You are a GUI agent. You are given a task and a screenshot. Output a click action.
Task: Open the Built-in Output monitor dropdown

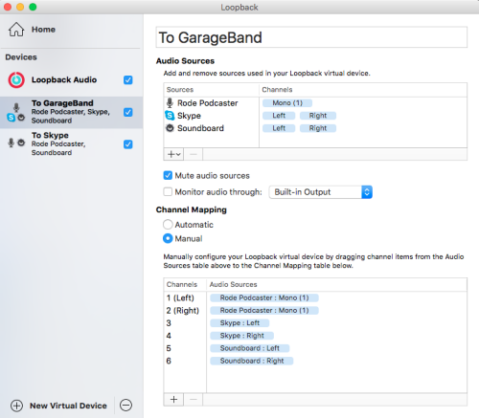pos(321,192)
